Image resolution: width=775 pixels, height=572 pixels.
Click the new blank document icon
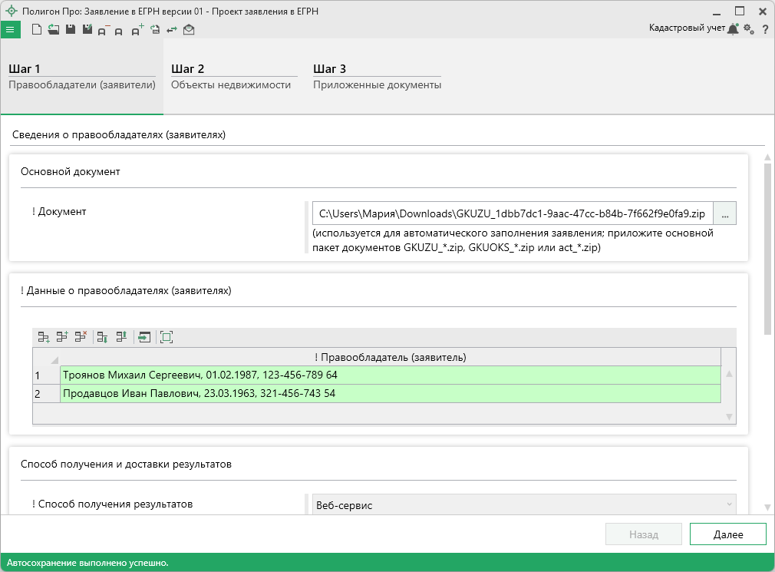pyautogui.click(x=37, y=29)
